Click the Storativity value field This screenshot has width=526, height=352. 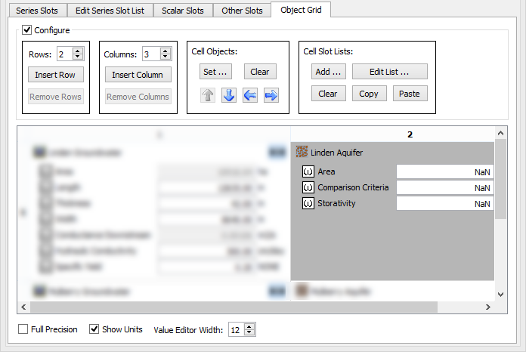coord(444,204)
